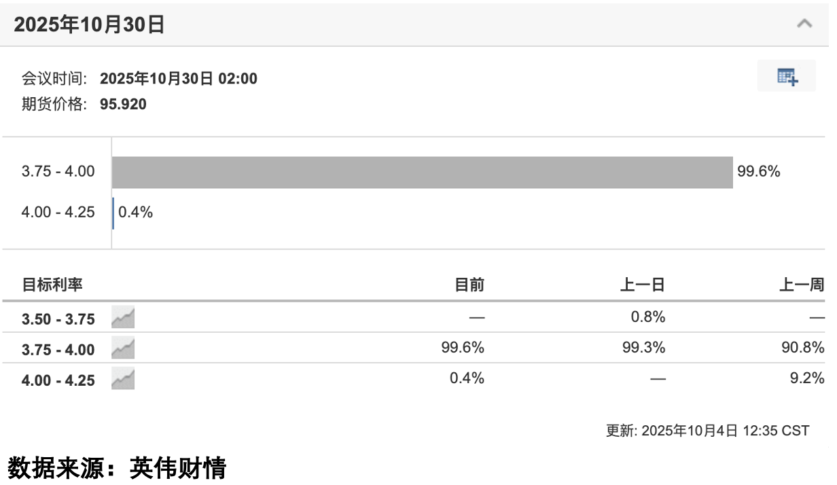
Task: Click the 更新 timestamp text
Action: (x=707, y=431)
